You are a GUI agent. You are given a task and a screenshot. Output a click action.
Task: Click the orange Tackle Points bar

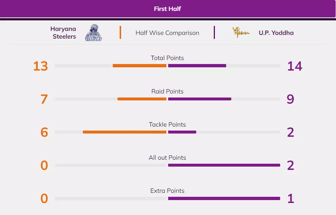pyautogui.click(x=124, y=132)
